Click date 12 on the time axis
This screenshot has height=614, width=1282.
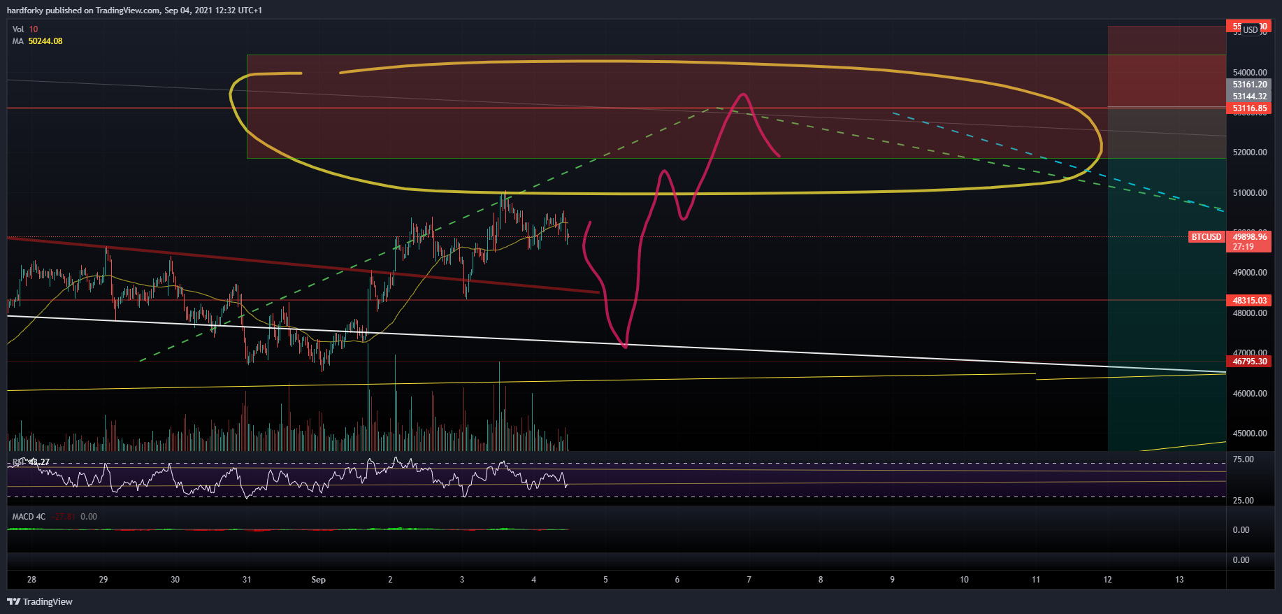click(x=1107, y=580)
